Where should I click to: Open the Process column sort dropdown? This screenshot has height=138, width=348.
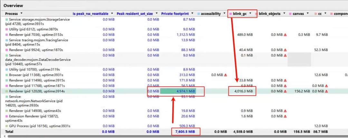(x=21, y=14)
